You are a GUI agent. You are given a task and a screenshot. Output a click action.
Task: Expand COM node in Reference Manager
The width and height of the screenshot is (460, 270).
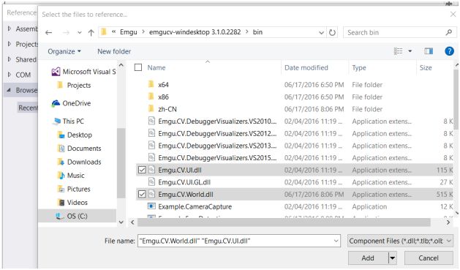10,75
